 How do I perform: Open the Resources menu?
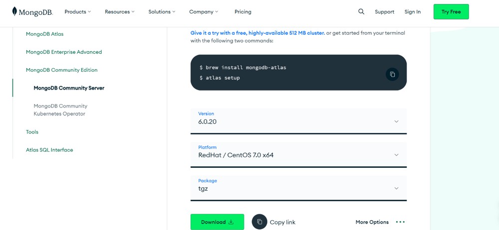coord(120,11)
